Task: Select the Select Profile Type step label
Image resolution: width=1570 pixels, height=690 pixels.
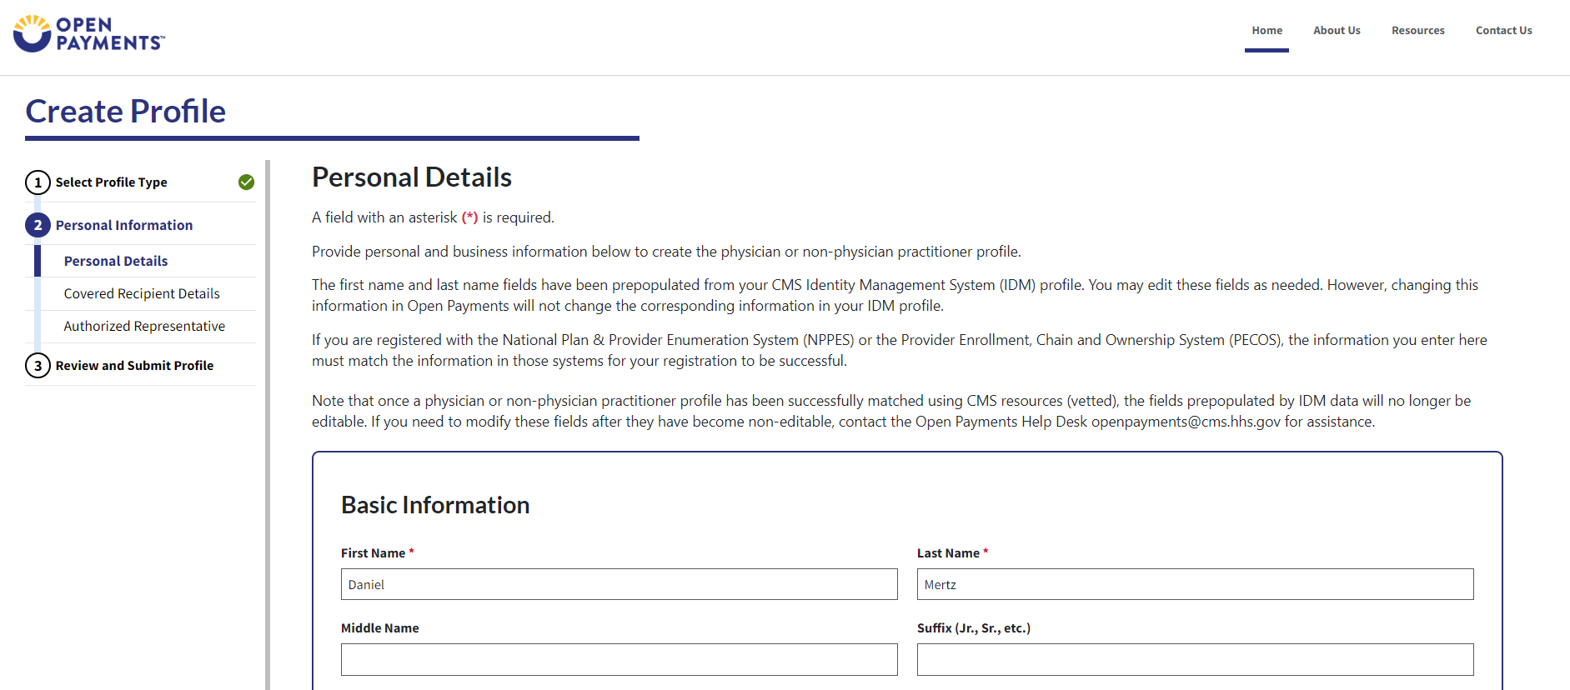Action: (x=111, y=182)
